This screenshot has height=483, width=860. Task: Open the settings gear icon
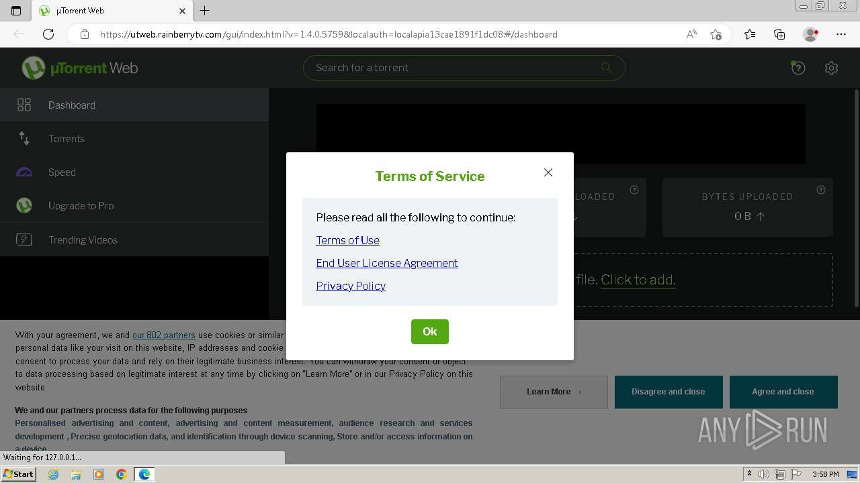pyautogui.click(x=831, y=68)
